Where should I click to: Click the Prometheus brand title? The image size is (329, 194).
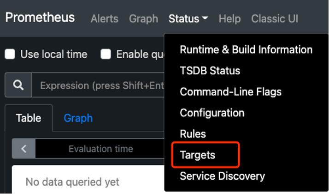pyautogui.click(x=40, y=18)
